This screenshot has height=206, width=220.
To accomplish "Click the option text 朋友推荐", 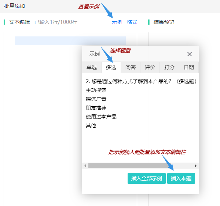I will [x=96, y=108].
